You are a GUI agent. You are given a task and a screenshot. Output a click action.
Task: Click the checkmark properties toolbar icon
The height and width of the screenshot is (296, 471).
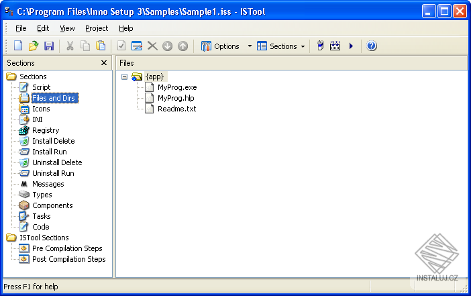121,46
